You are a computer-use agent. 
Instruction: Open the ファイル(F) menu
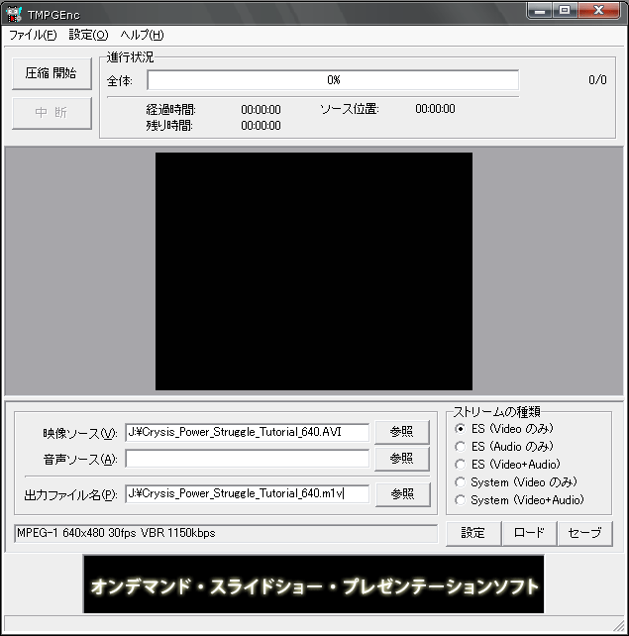click(33, 35)
